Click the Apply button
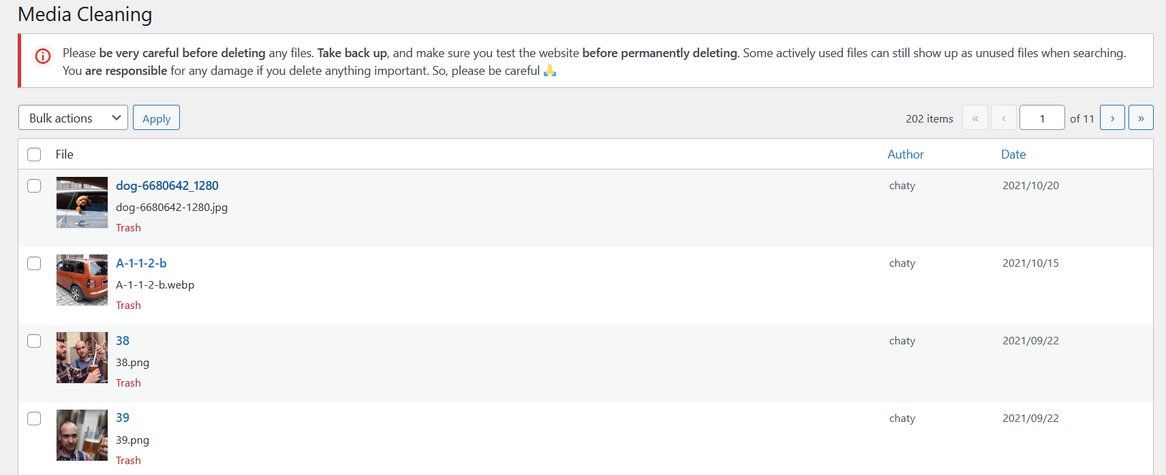1166x475 pixels. coord(156,118)
